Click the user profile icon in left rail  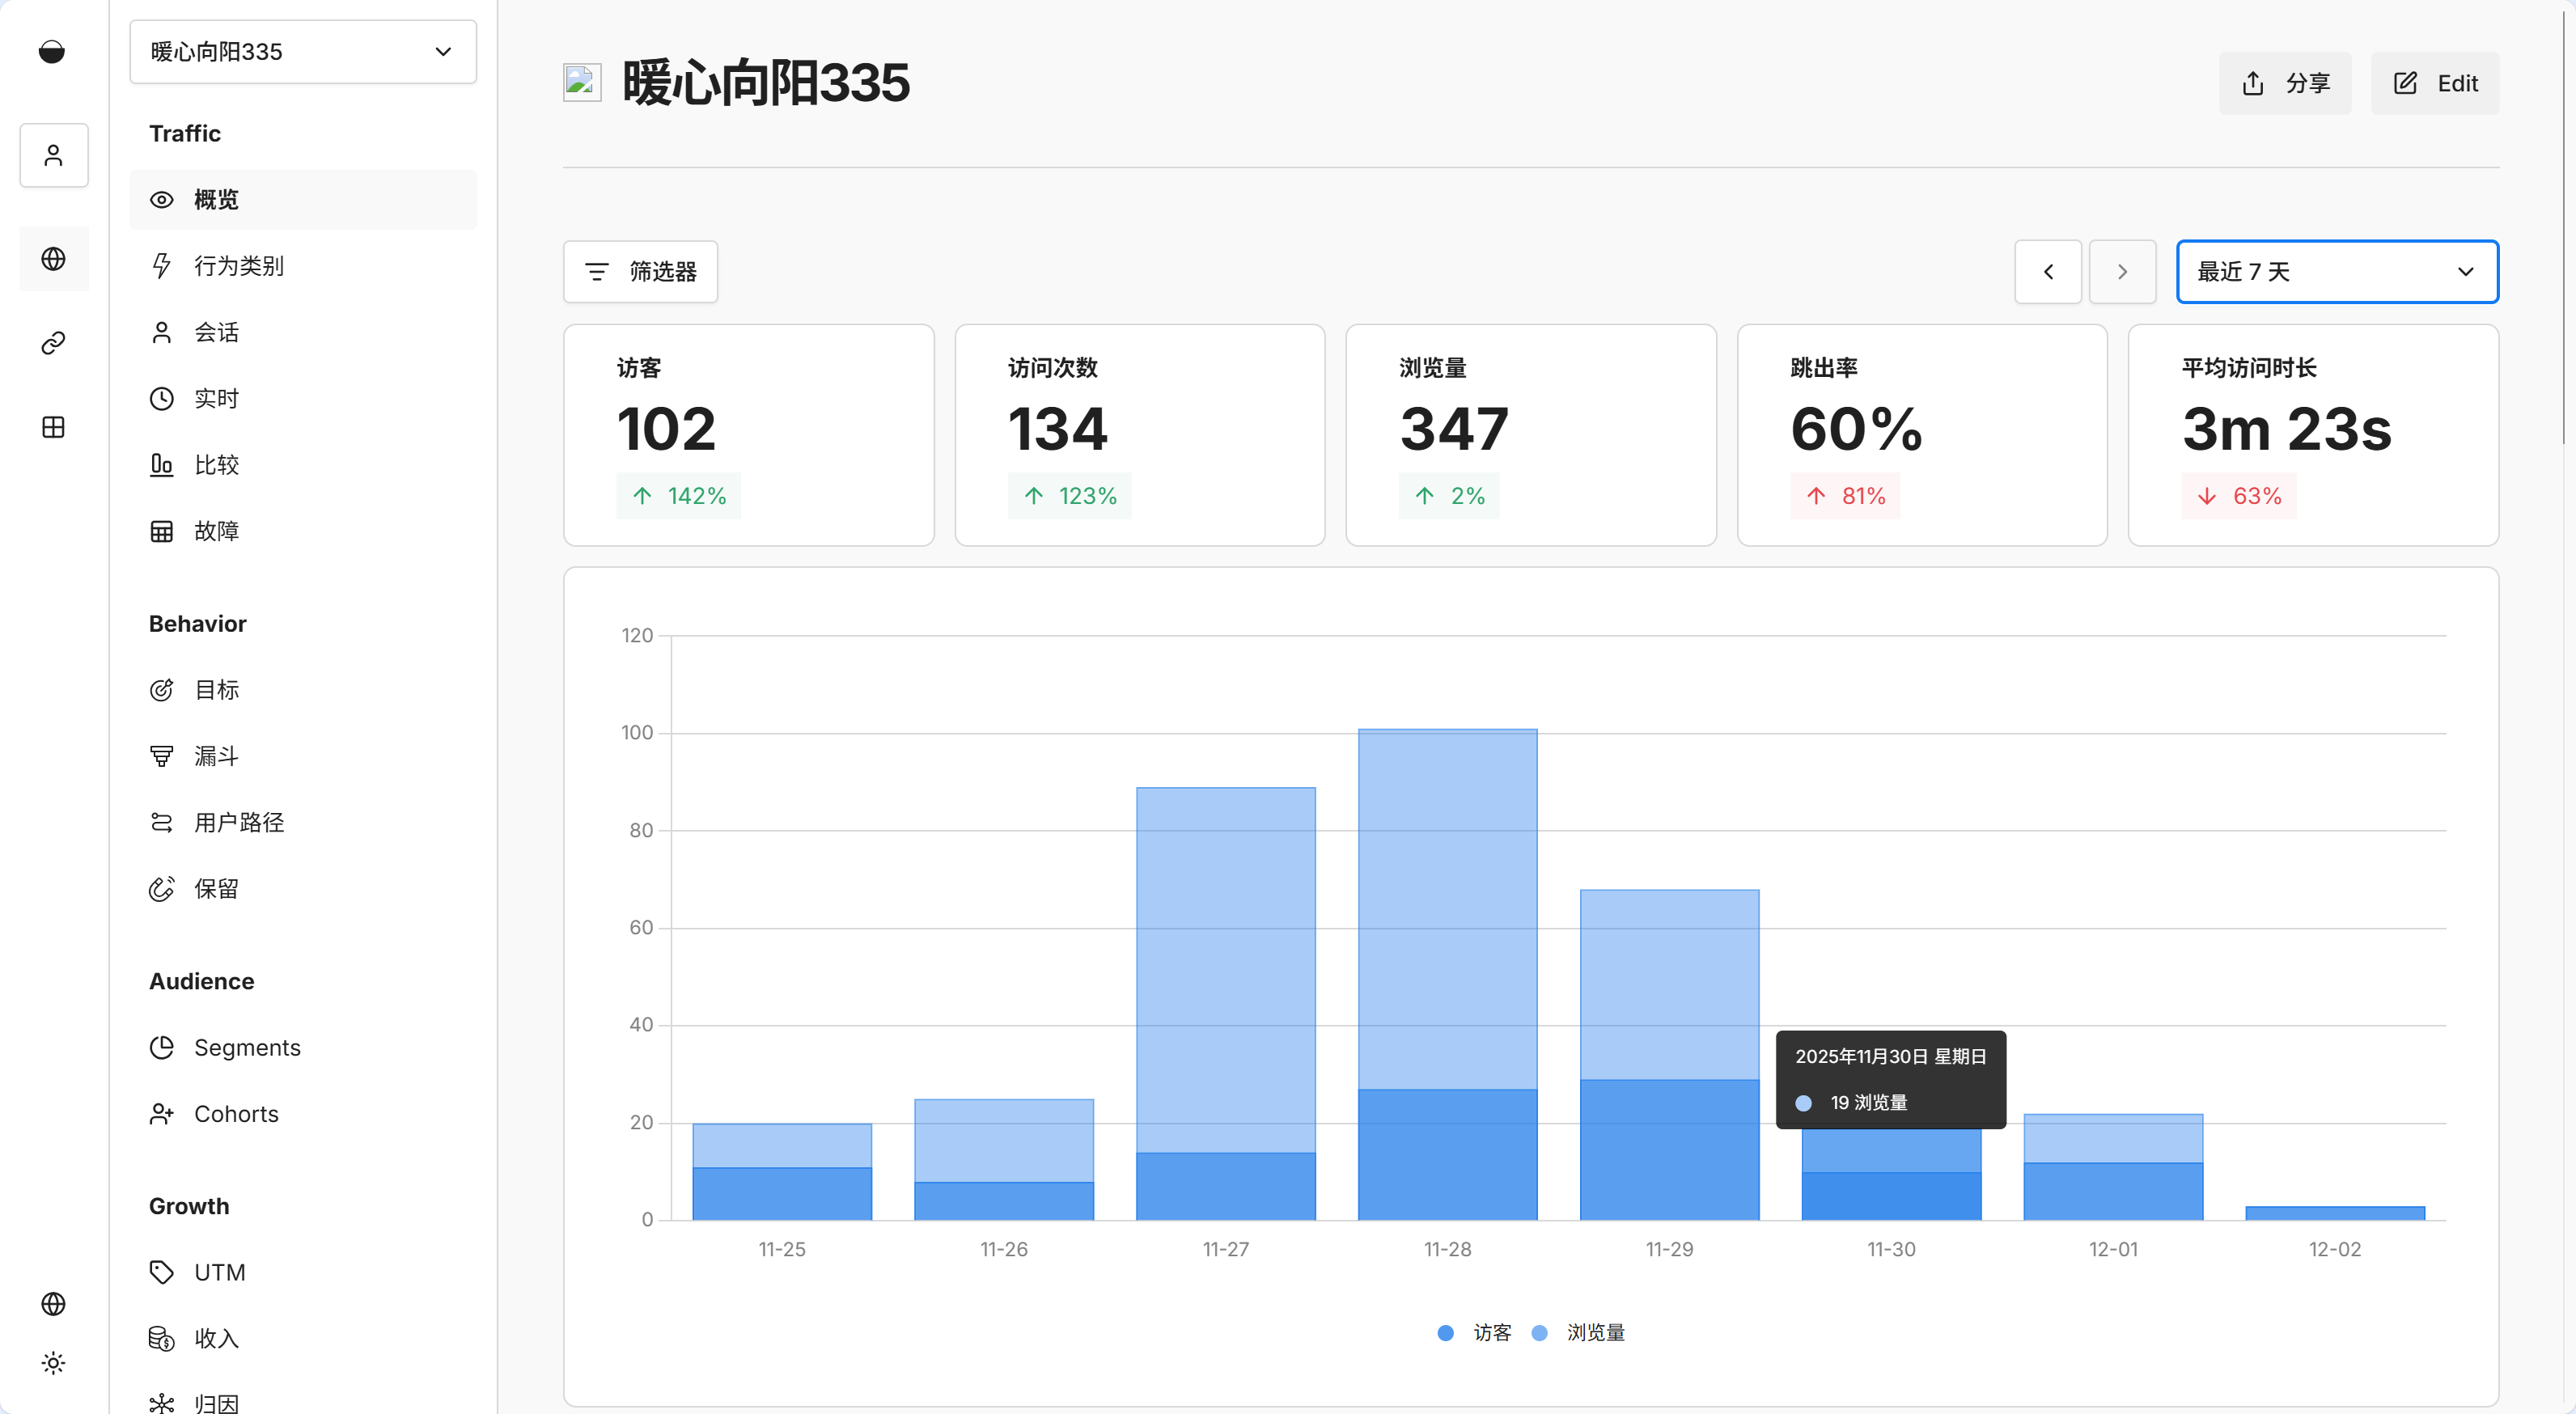(x=53, y=155)
